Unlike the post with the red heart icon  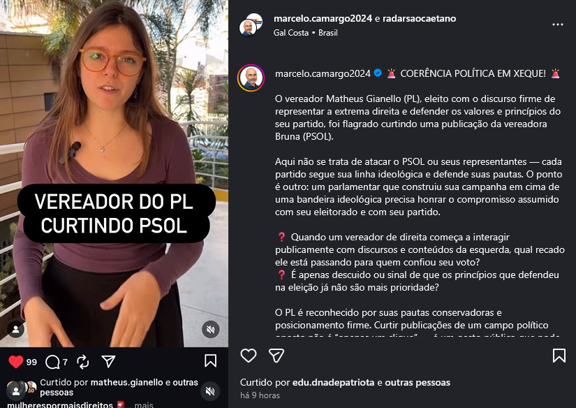tap(16, 362)
